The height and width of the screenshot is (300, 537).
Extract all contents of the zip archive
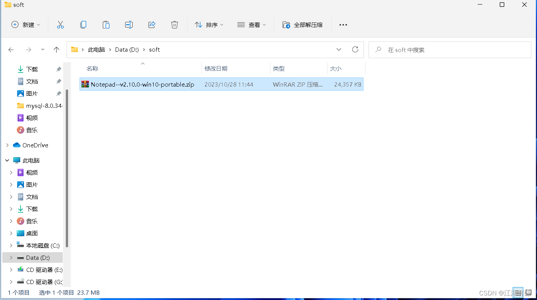tap(302, 24)
